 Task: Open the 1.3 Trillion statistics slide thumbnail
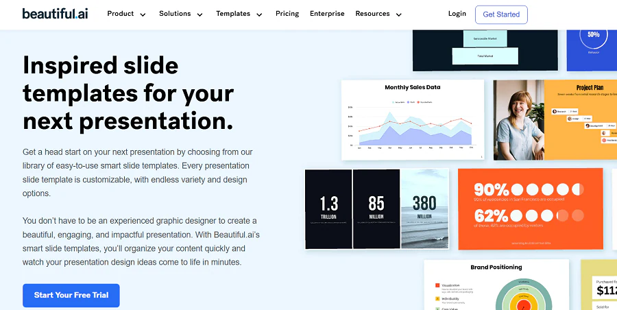click(x=376, y=209)
